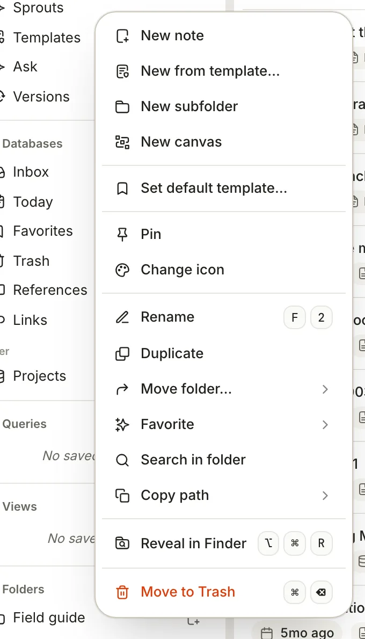Select Reveal in Finder

(224, 543)
